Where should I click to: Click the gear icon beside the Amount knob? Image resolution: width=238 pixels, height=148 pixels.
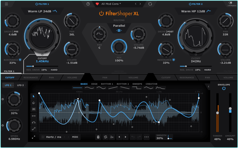click(3, 99)
